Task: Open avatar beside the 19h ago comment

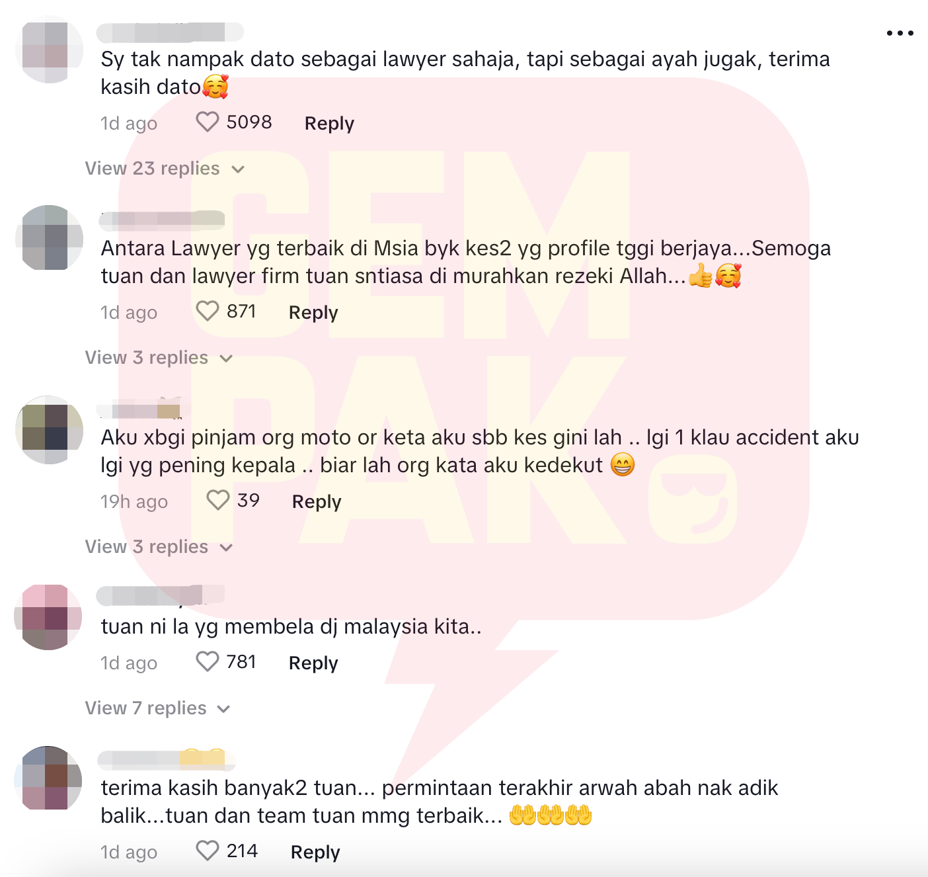Action: tap(50, 429)
